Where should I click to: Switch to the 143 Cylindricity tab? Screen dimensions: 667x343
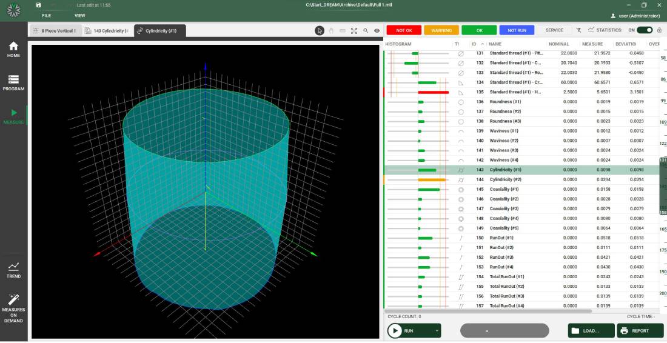click(x=106, y=30)
